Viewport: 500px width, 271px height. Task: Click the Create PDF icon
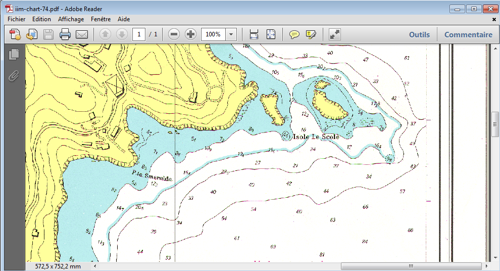15,34
